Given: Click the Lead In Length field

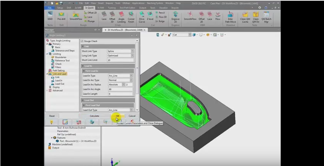Looking at the screenshot, I should (x=121, y=94).
